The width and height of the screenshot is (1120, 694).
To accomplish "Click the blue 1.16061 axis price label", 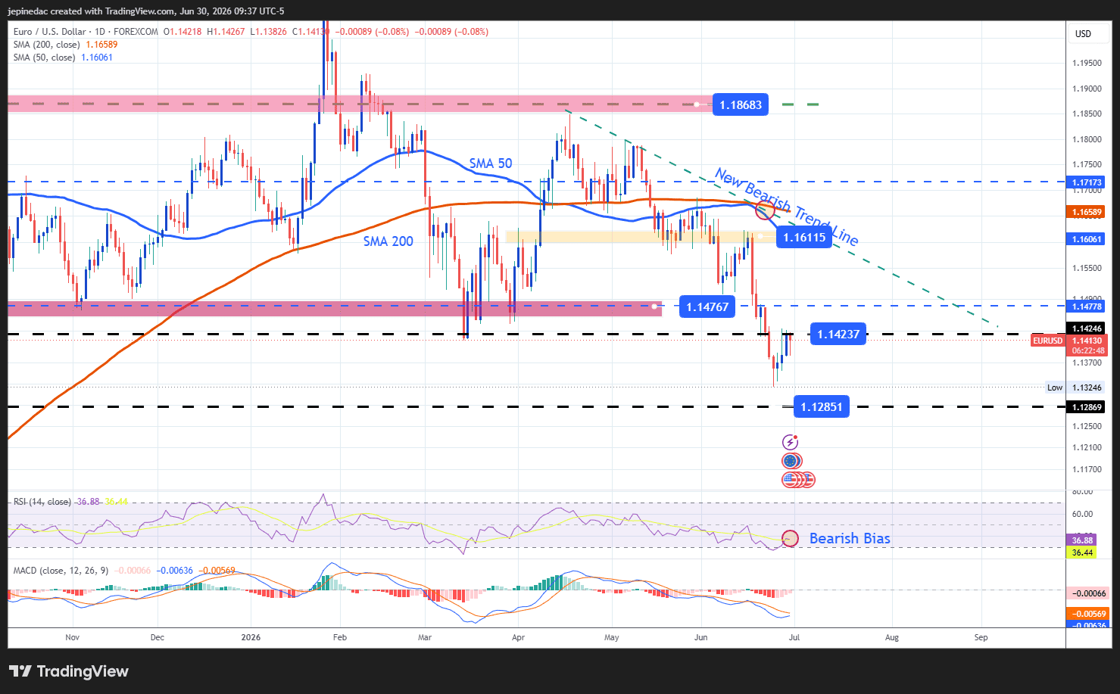I will pyautogui.click(x=1087, y=239).
